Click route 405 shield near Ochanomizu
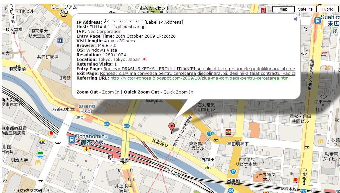Screen dimensions: 340x193 tap(106, 124)
